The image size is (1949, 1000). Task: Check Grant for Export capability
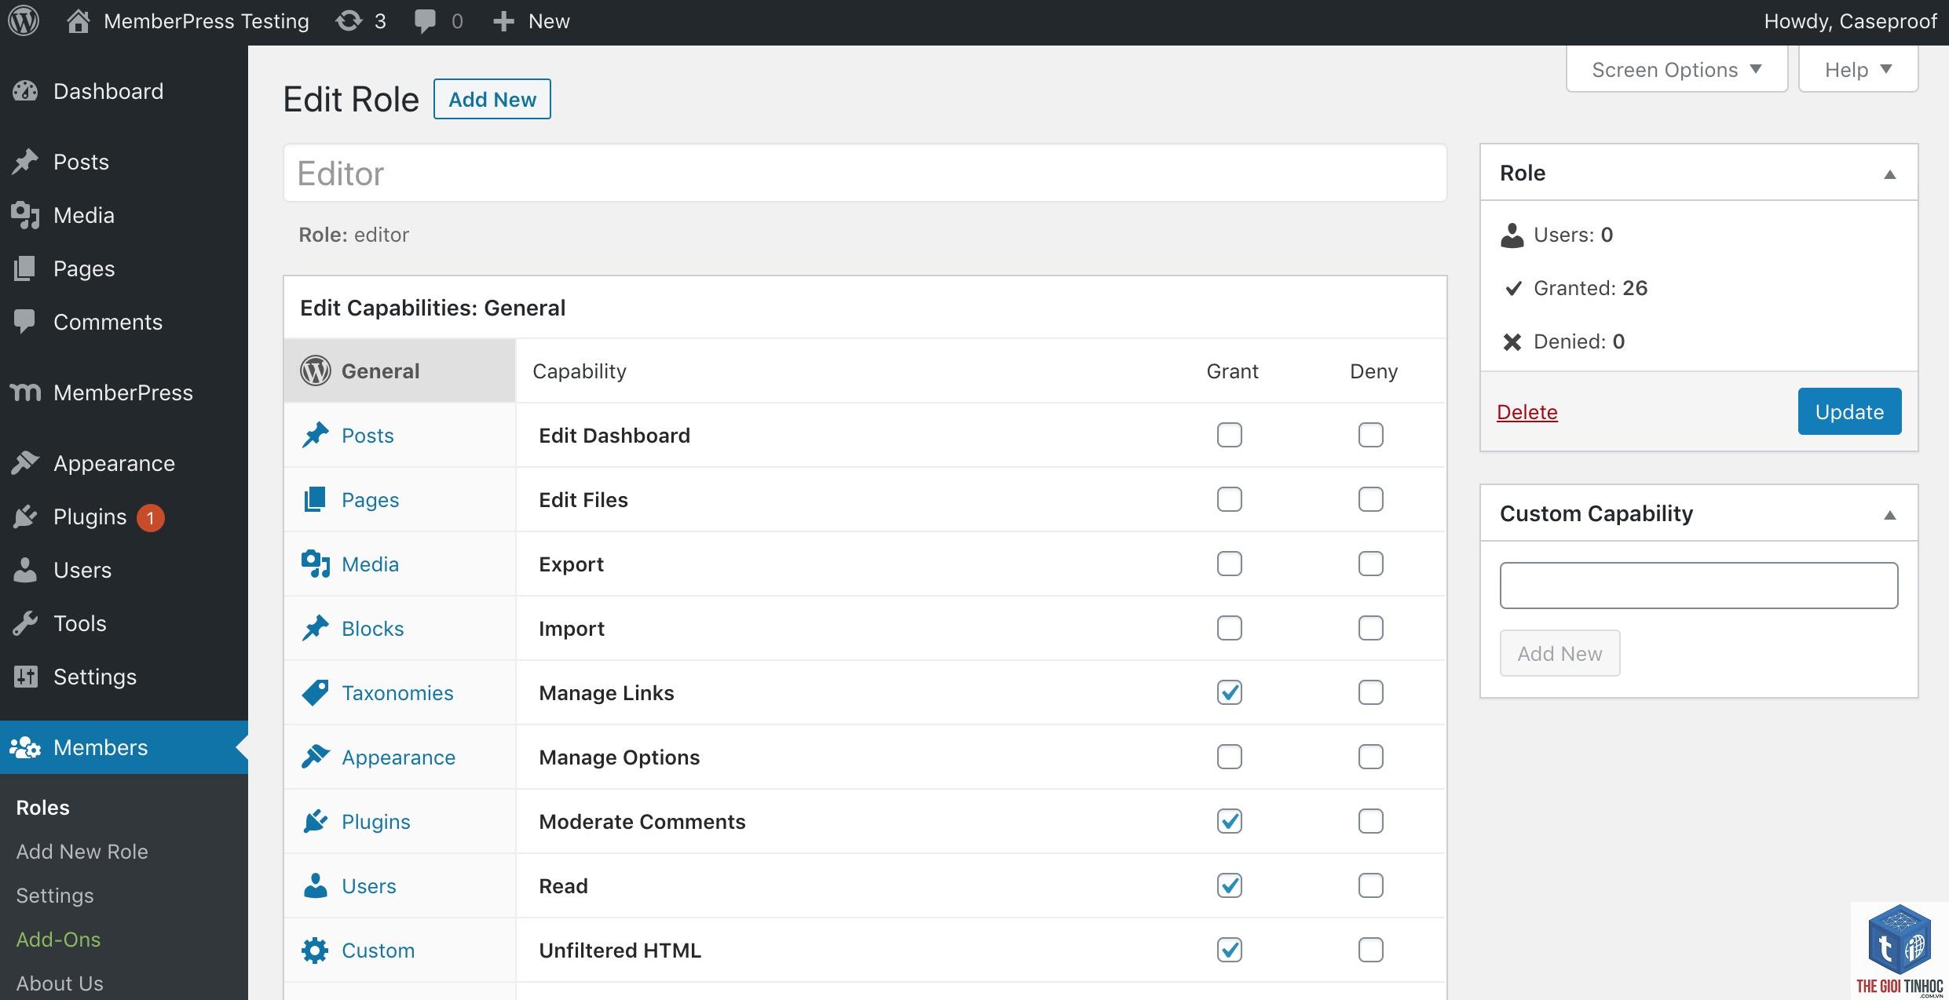click(x=1230, y=564)
